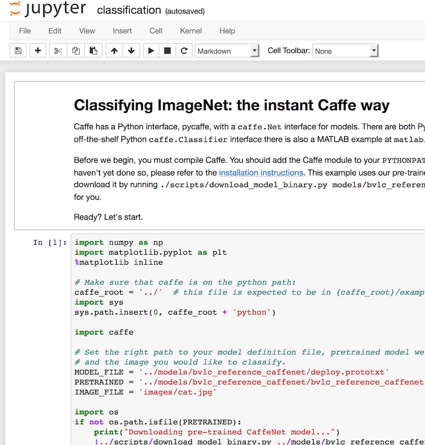Viewport: 425px width, 445px height.
Task: Click the MODEL_FILE deploy.prototxt line
Action: pos(232,372)
